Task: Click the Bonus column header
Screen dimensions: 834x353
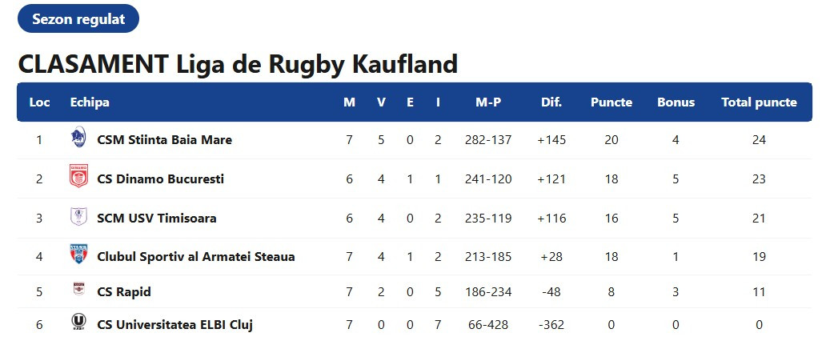Action: click(x=676, y=102)
